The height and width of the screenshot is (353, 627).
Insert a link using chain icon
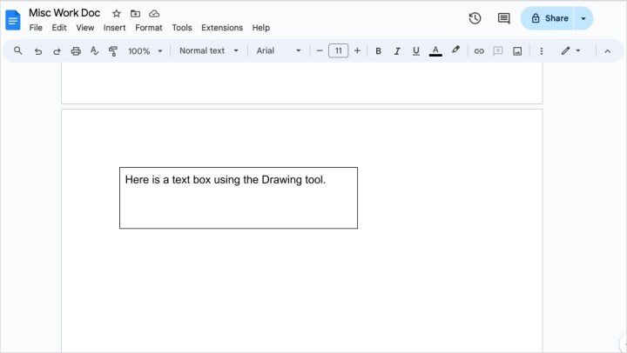[x=478, y=51]
